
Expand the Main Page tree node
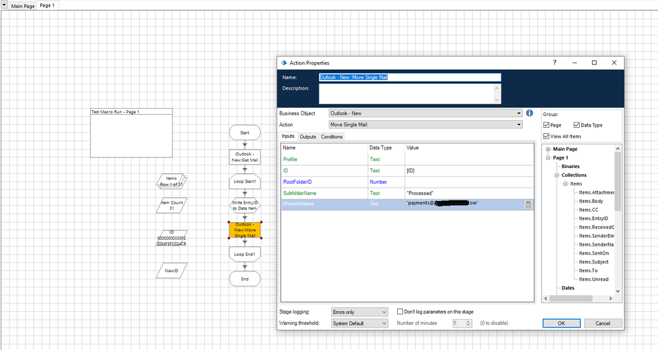click(x=548, y=149)
